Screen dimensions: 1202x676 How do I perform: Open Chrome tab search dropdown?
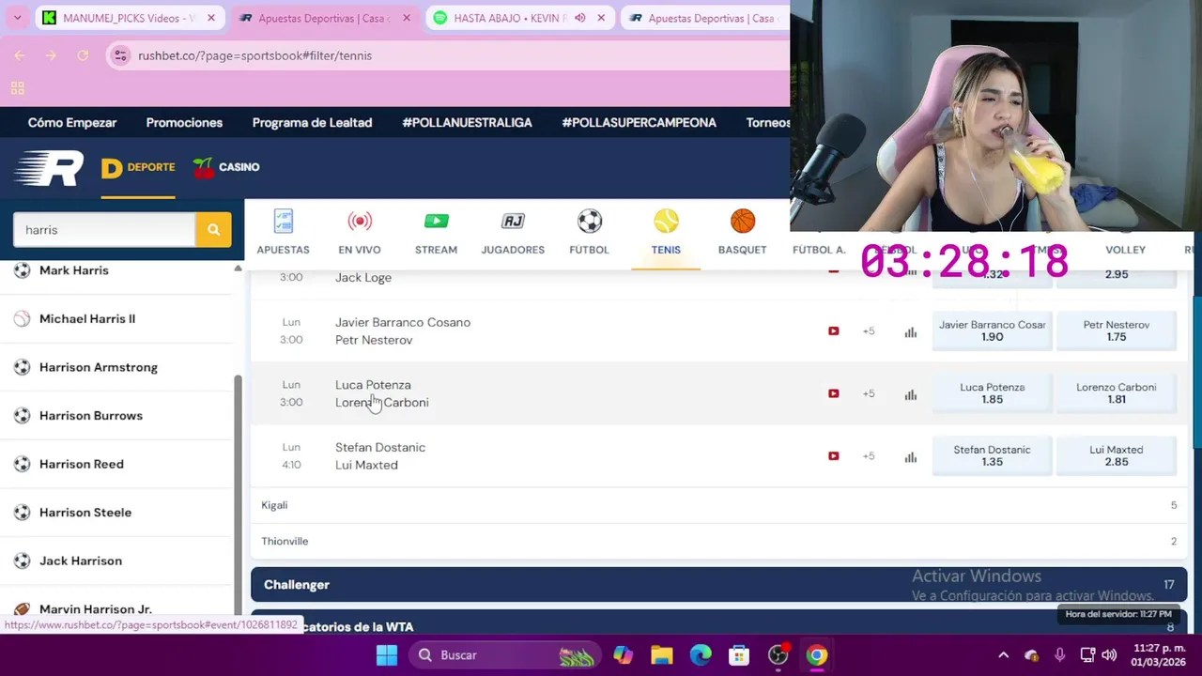tap(17, 18)
